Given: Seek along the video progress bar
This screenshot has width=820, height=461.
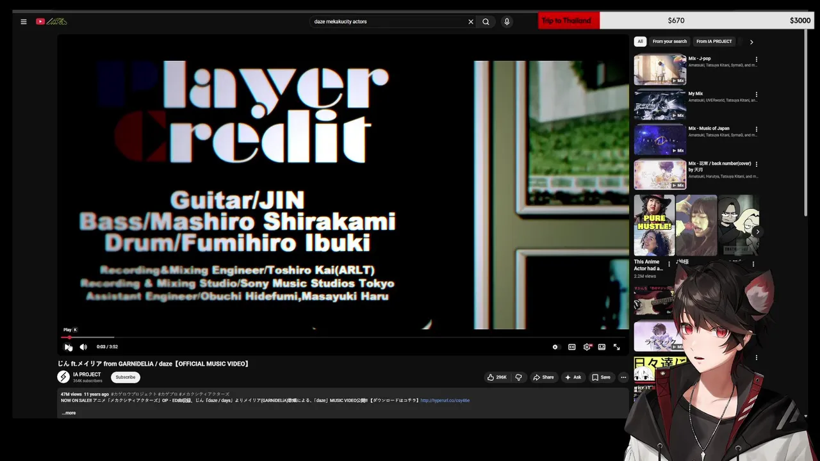Looking at the screenshot, I should 343,337.
